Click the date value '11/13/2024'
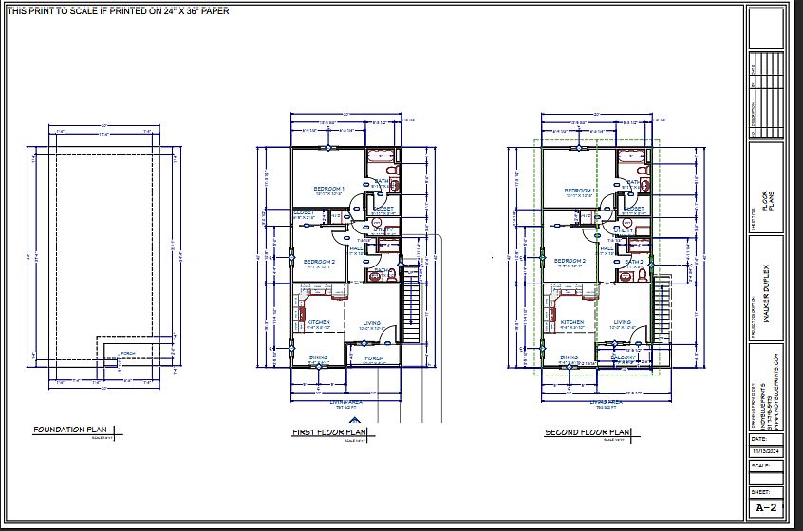803x531 pixels. pos(766,452)
